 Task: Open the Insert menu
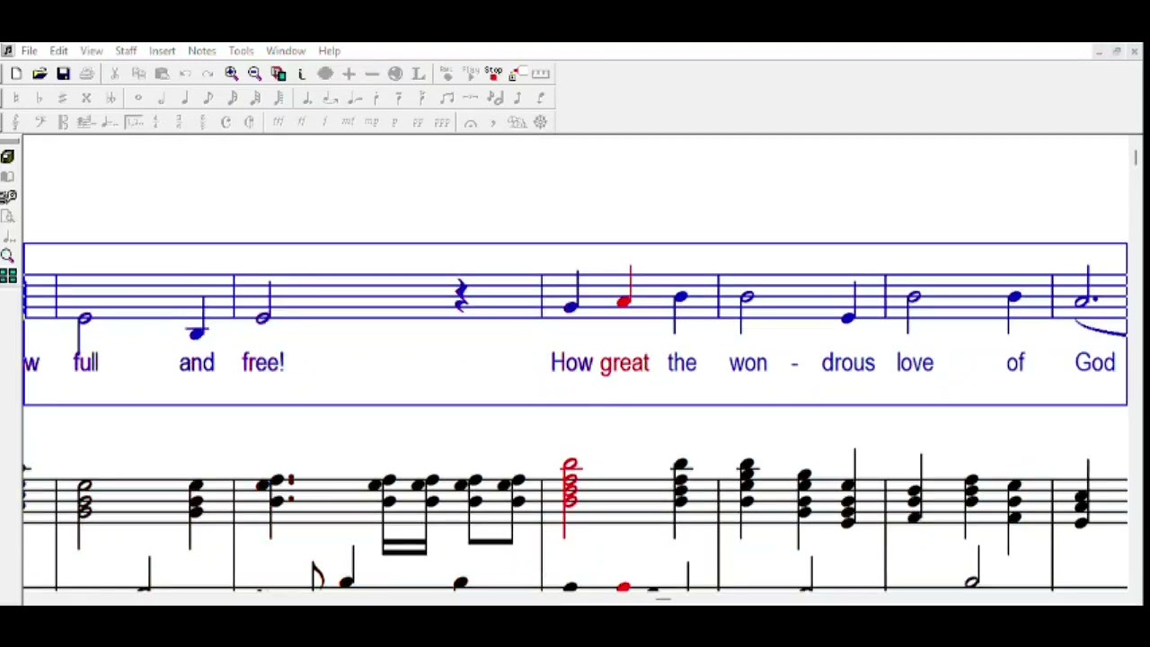pos(162,51)
